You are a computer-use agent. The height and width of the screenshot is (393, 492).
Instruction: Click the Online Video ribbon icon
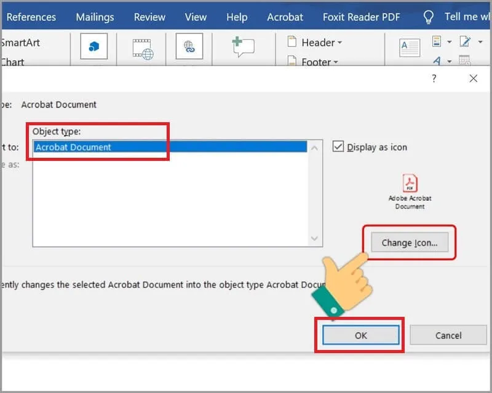[143, 49]
